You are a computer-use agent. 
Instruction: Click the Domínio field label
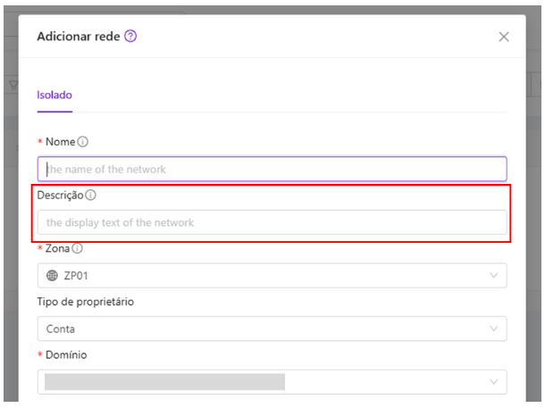click(66, 354)
